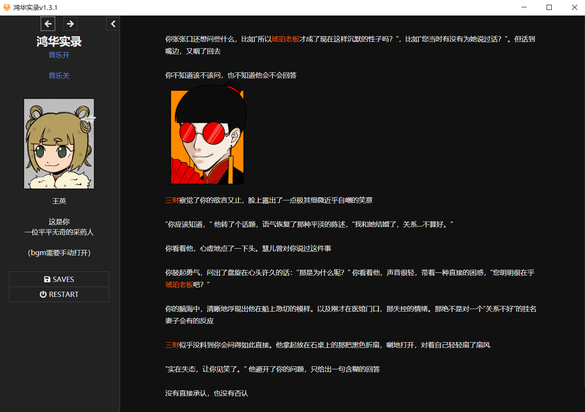This screenshot has height=412, width=585.
Task: Maximize the game window
Action: pyautogui.click(x=549, y=7)
